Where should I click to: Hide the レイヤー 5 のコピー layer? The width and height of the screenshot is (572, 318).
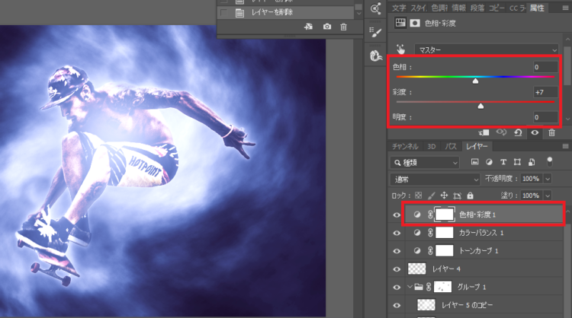(397, 305)
